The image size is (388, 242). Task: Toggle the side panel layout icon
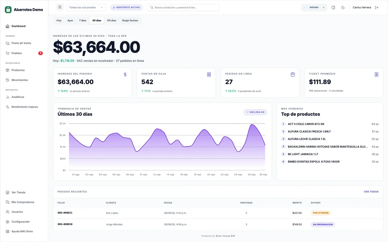(x=333, y=7)
